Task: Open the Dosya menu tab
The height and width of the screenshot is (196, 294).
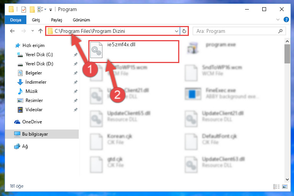Action: [x=16, y=20]
